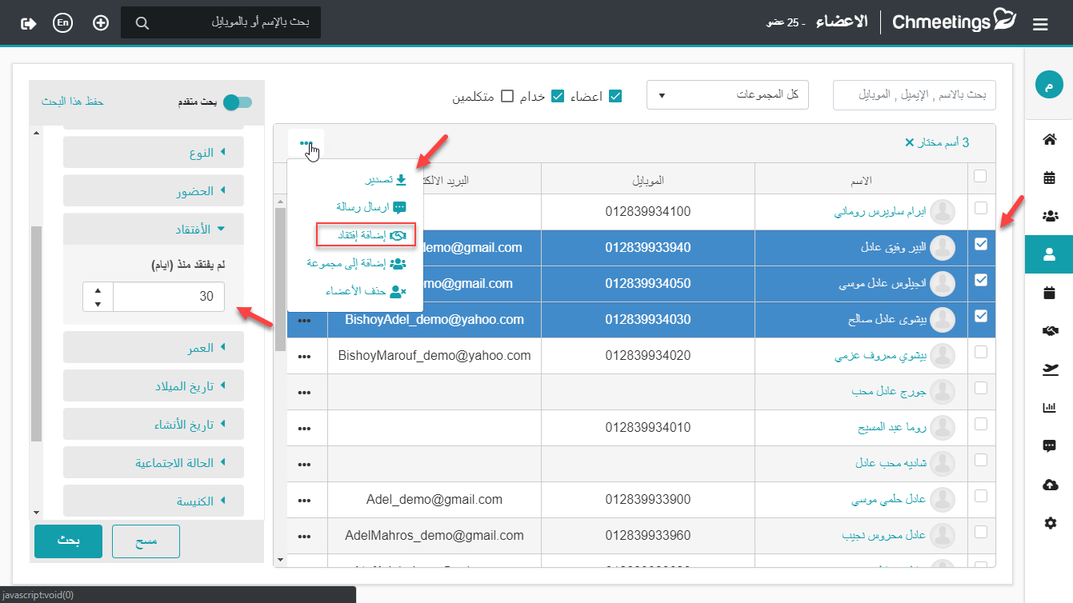Expand the الكنيسة filter section
The image size is (1073, 603).
(154, 501)
